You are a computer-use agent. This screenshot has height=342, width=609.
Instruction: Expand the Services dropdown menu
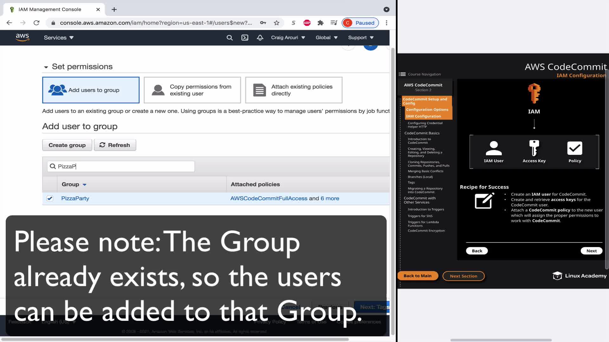point(59,38)
